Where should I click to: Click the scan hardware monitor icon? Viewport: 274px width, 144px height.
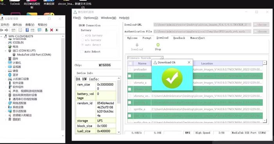tap(40, 30)
